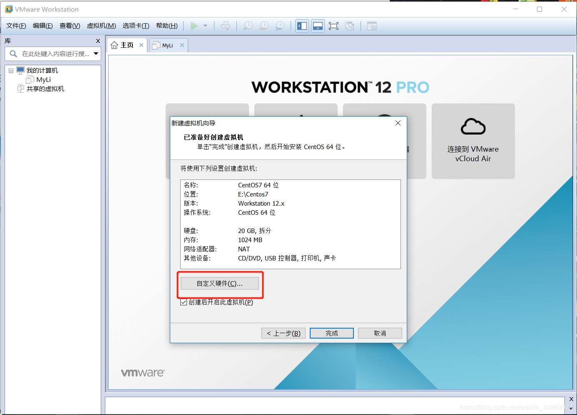
Task: Click the 操作系统 value CentOS 64 位
Action: pos(256,213)
